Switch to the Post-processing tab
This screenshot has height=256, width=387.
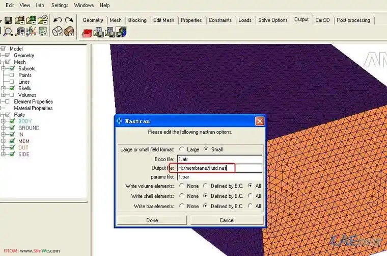[x=353, y=20]
